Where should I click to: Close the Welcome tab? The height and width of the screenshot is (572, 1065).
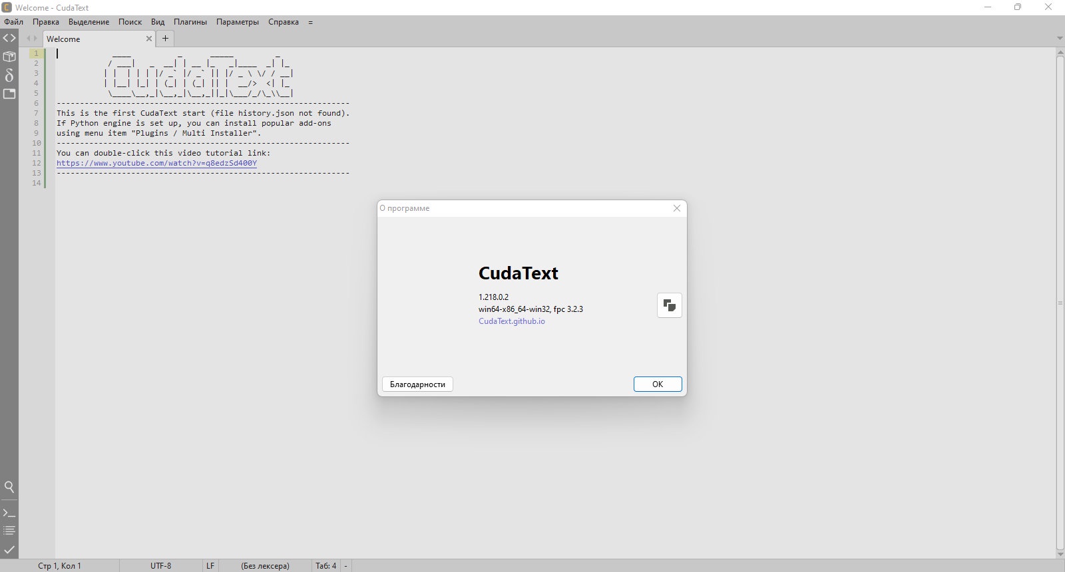click(x=149, y=39)
